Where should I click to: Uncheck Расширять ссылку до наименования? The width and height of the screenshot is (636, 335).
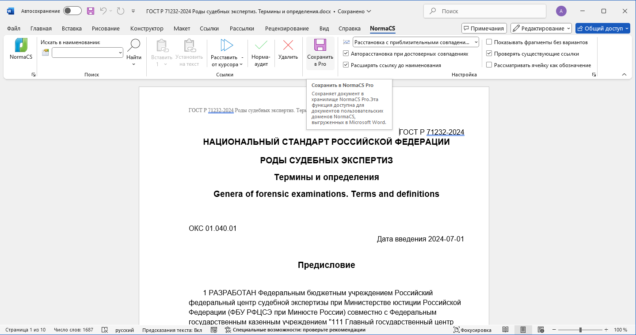[x=346, y=65]
